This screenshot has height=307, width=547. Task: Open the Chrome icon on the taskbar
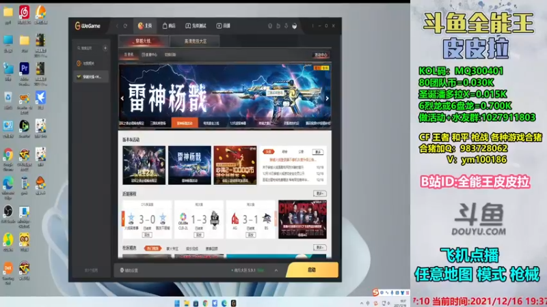[x=206, y=303]
